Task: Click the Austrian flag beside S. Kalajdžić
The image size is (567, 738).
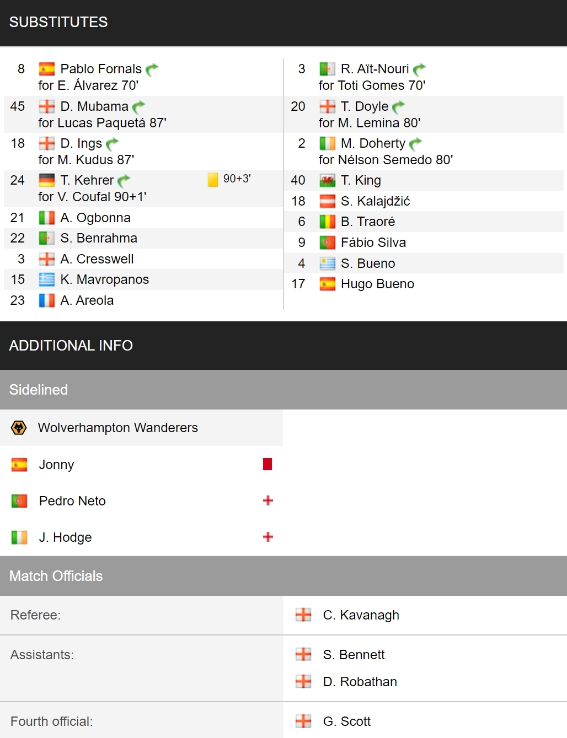Action: click(x=328, y=201)
